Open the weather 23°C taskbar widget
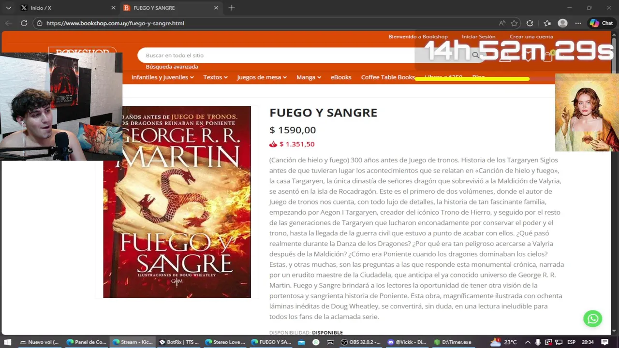 click(x=504, y=342)
